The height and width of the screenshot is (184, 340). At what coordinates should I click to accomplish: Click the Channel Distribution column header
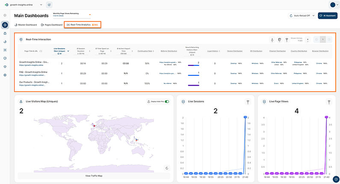(278, 51)
